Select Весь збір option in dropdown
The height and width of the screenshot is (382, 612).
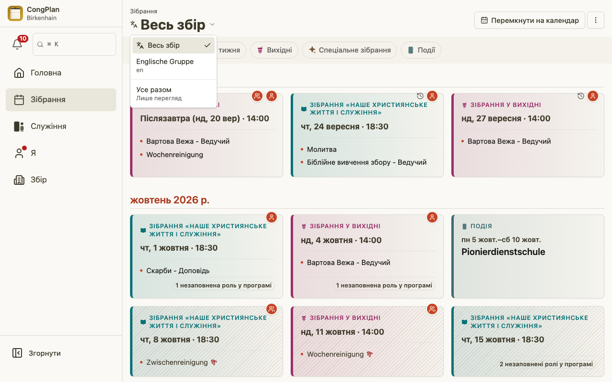tap(174, 45)
